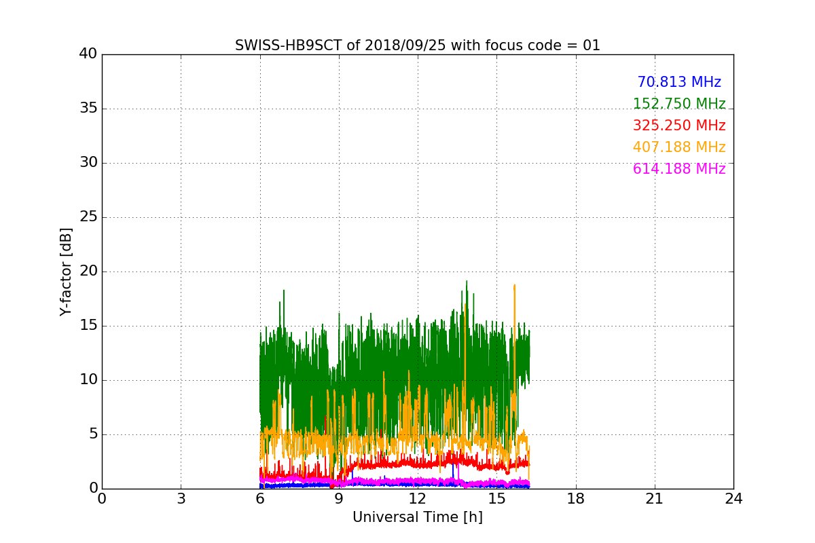Screen dimensions: 815x543
Task: Select the 614.188 MHz legend label
Action: [679, 169]
